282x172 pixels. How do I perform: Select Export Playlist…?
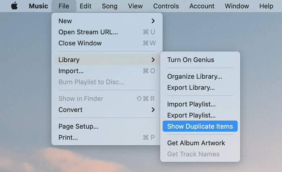(200, 115)
